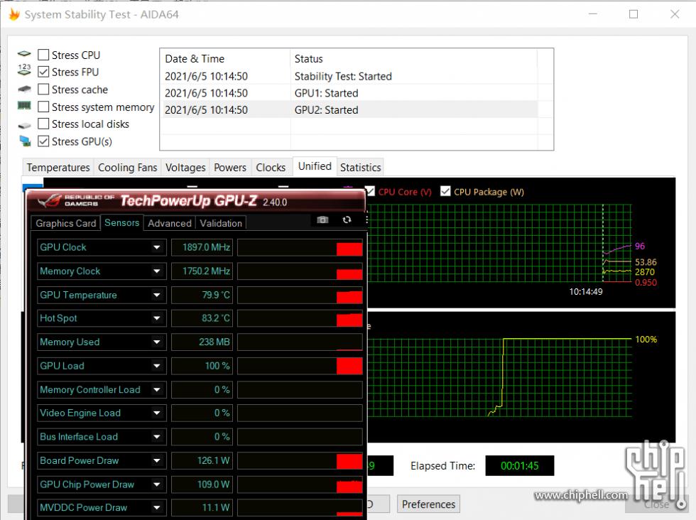Select the CPU chip icon beside Stress CPU
696x520 pixels.
23,54
